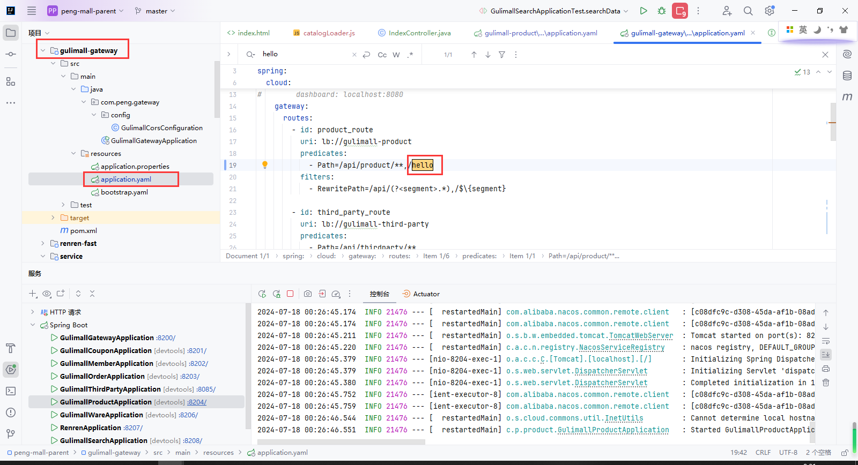
Task: Toggle soft-wrap in console output
Action: click(x=826, y=341)
